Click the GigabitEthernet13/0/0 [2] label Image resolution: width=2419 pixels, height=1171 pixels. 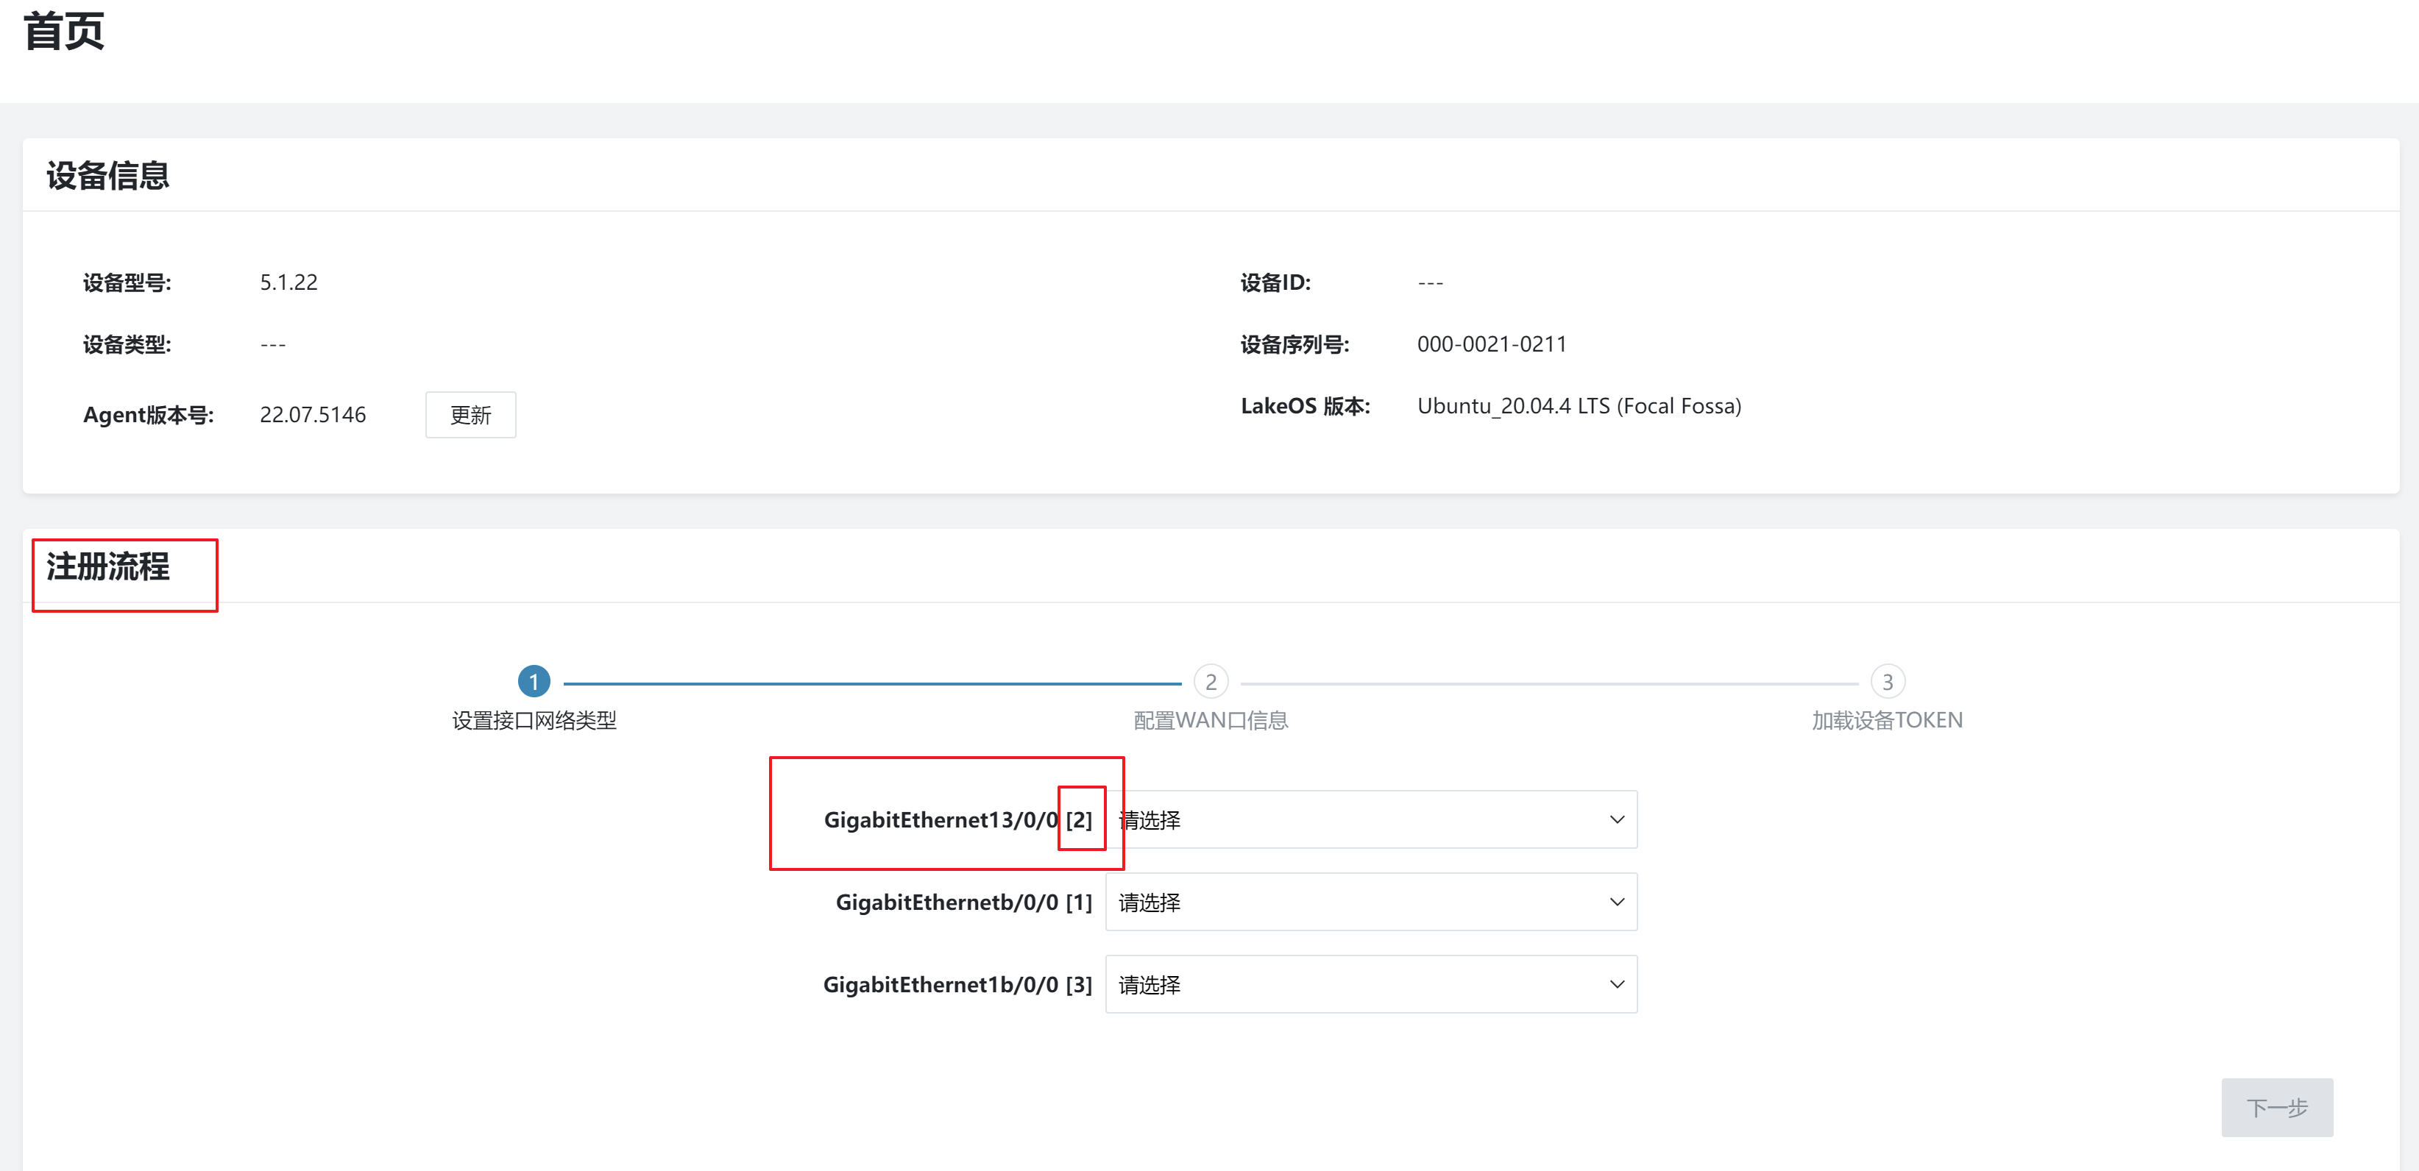(958, 820)
